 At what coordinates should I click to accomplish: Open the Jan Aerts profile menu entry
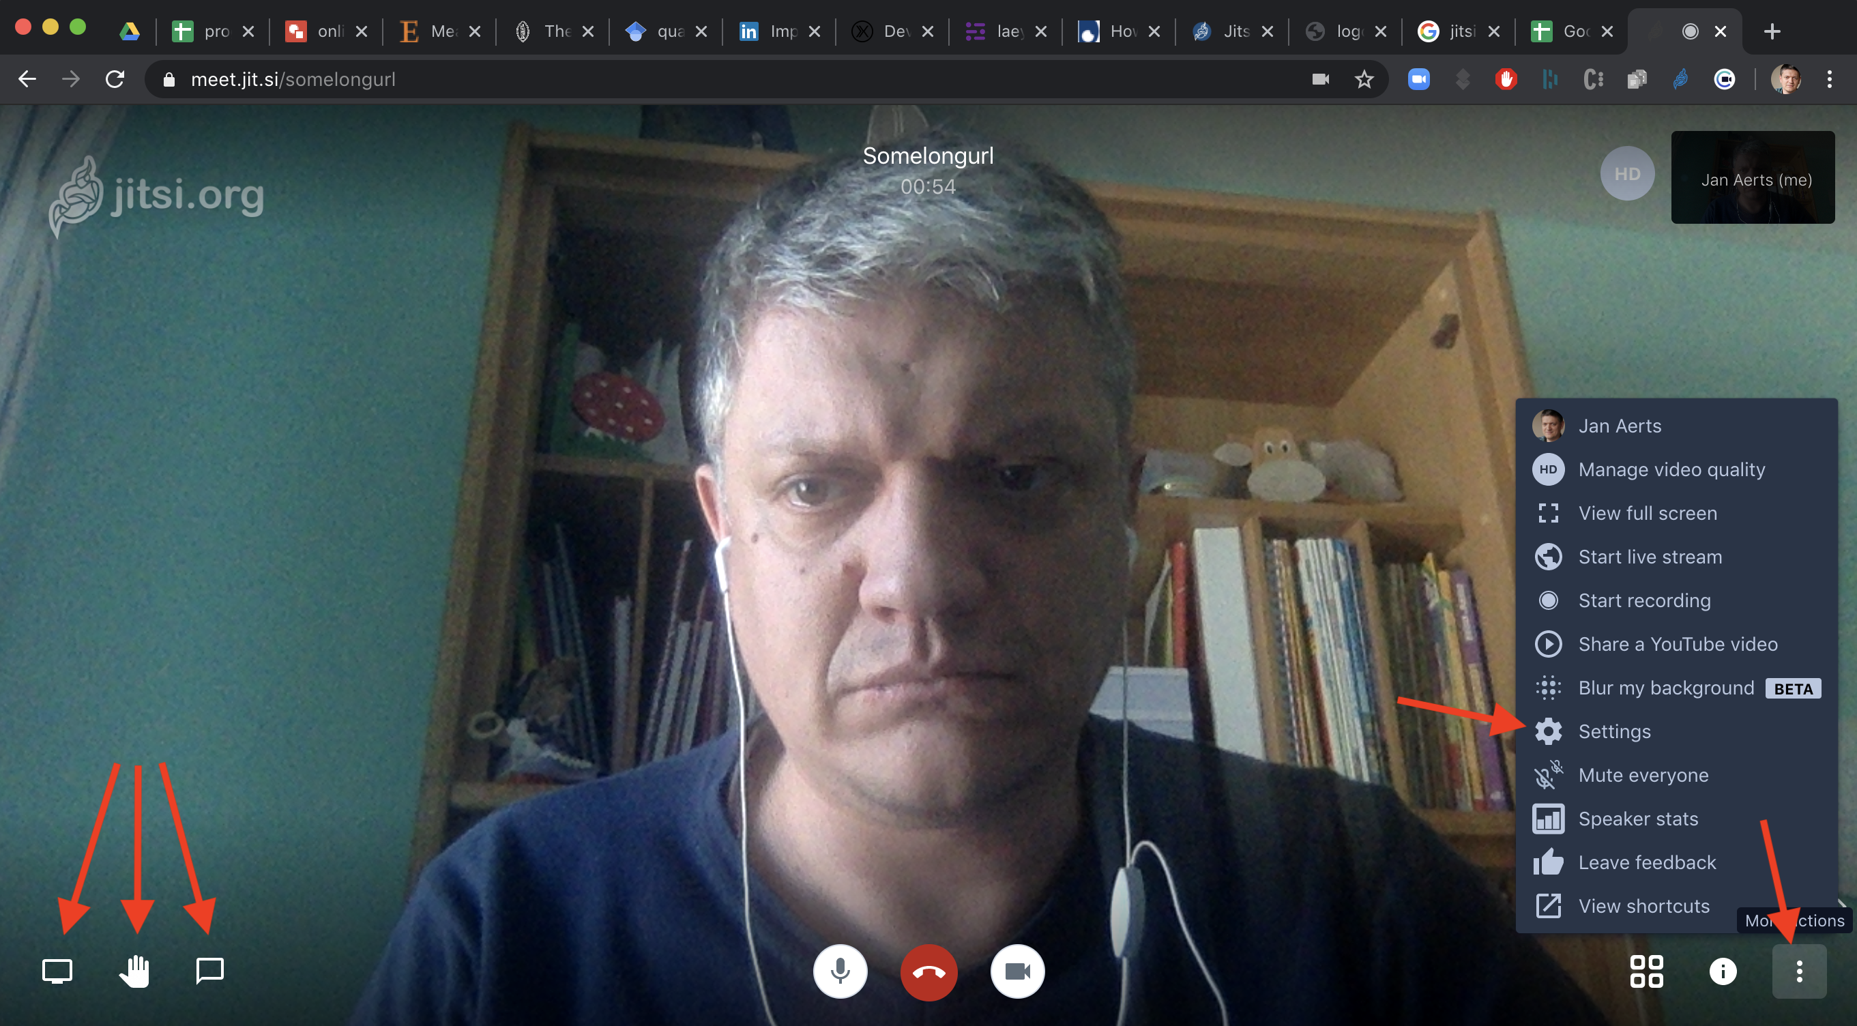tap(1676, 426)
